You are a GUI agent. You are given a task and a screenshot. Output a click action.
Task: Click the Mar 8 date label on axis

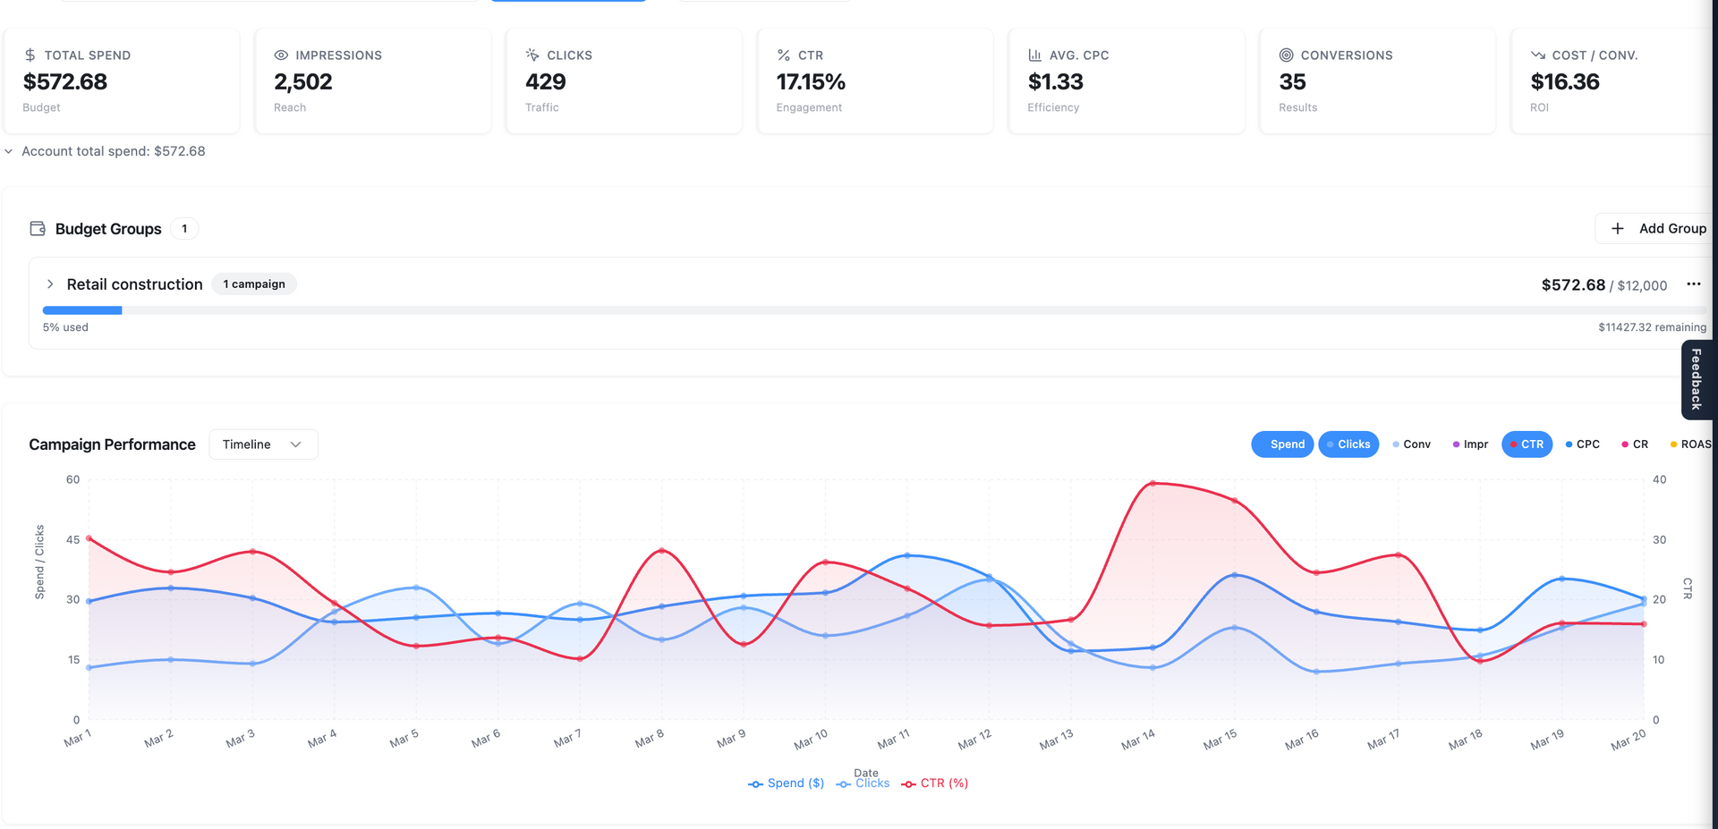[x=650, y=740]
